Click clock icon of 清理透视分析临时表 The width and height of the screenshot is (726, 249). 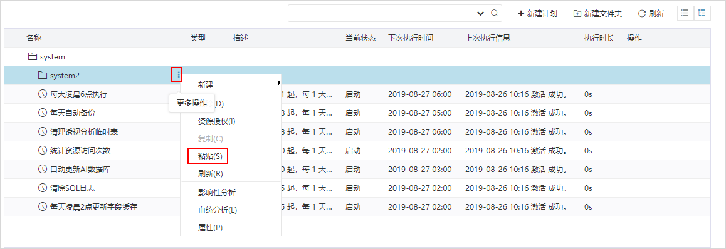click(42, 131)
